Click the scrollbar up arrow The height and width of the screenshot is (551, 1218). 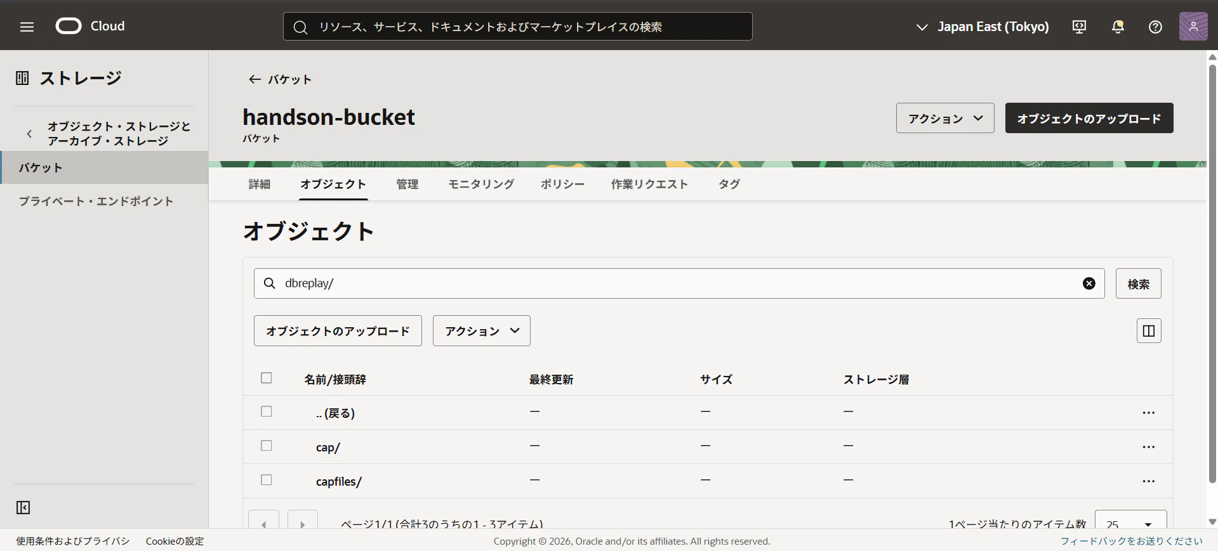point(1212,57)
